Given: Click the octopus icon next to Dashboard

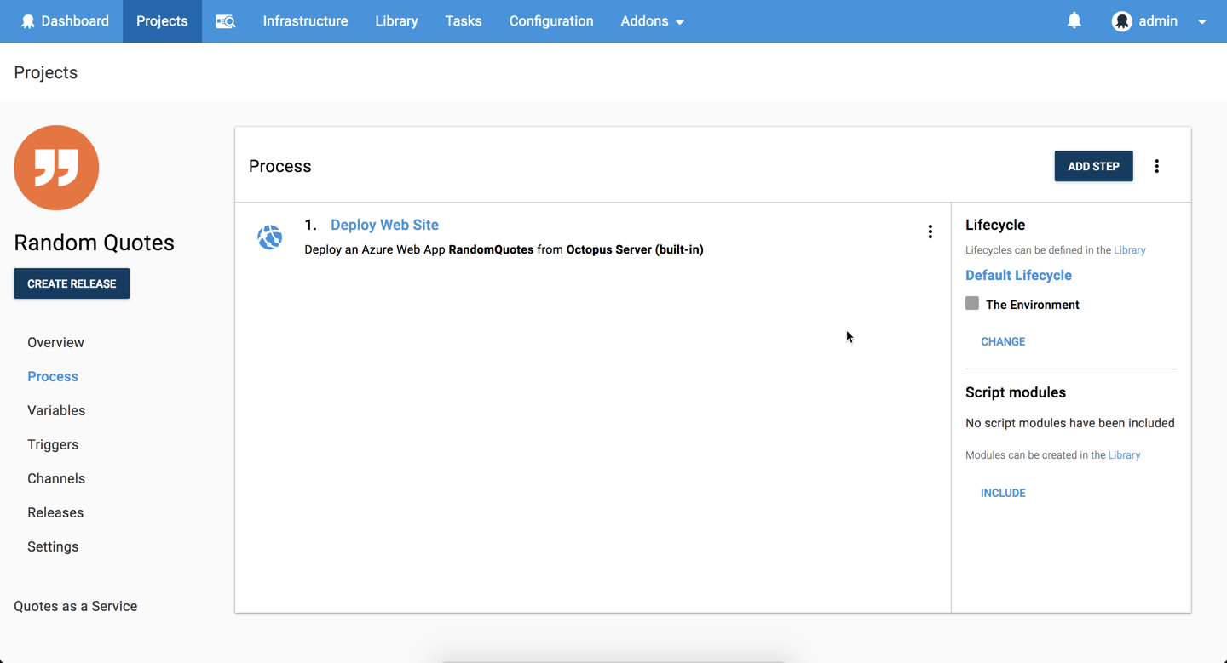Looking at the screenshot, I should pos(29,20).
